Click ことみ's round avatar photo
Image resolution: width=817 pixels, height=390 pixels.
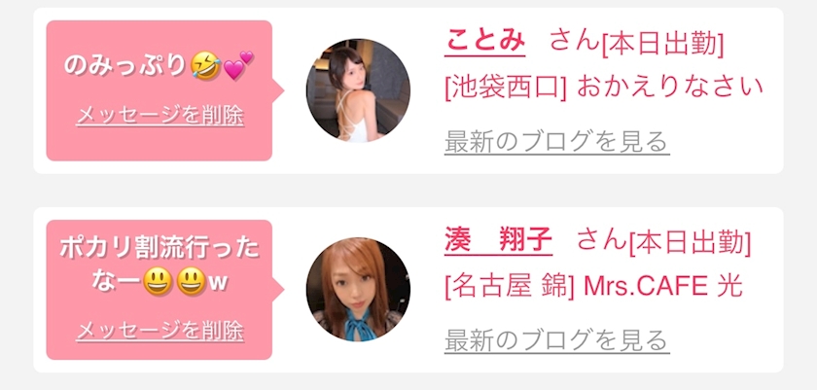[x=358, y=90]
